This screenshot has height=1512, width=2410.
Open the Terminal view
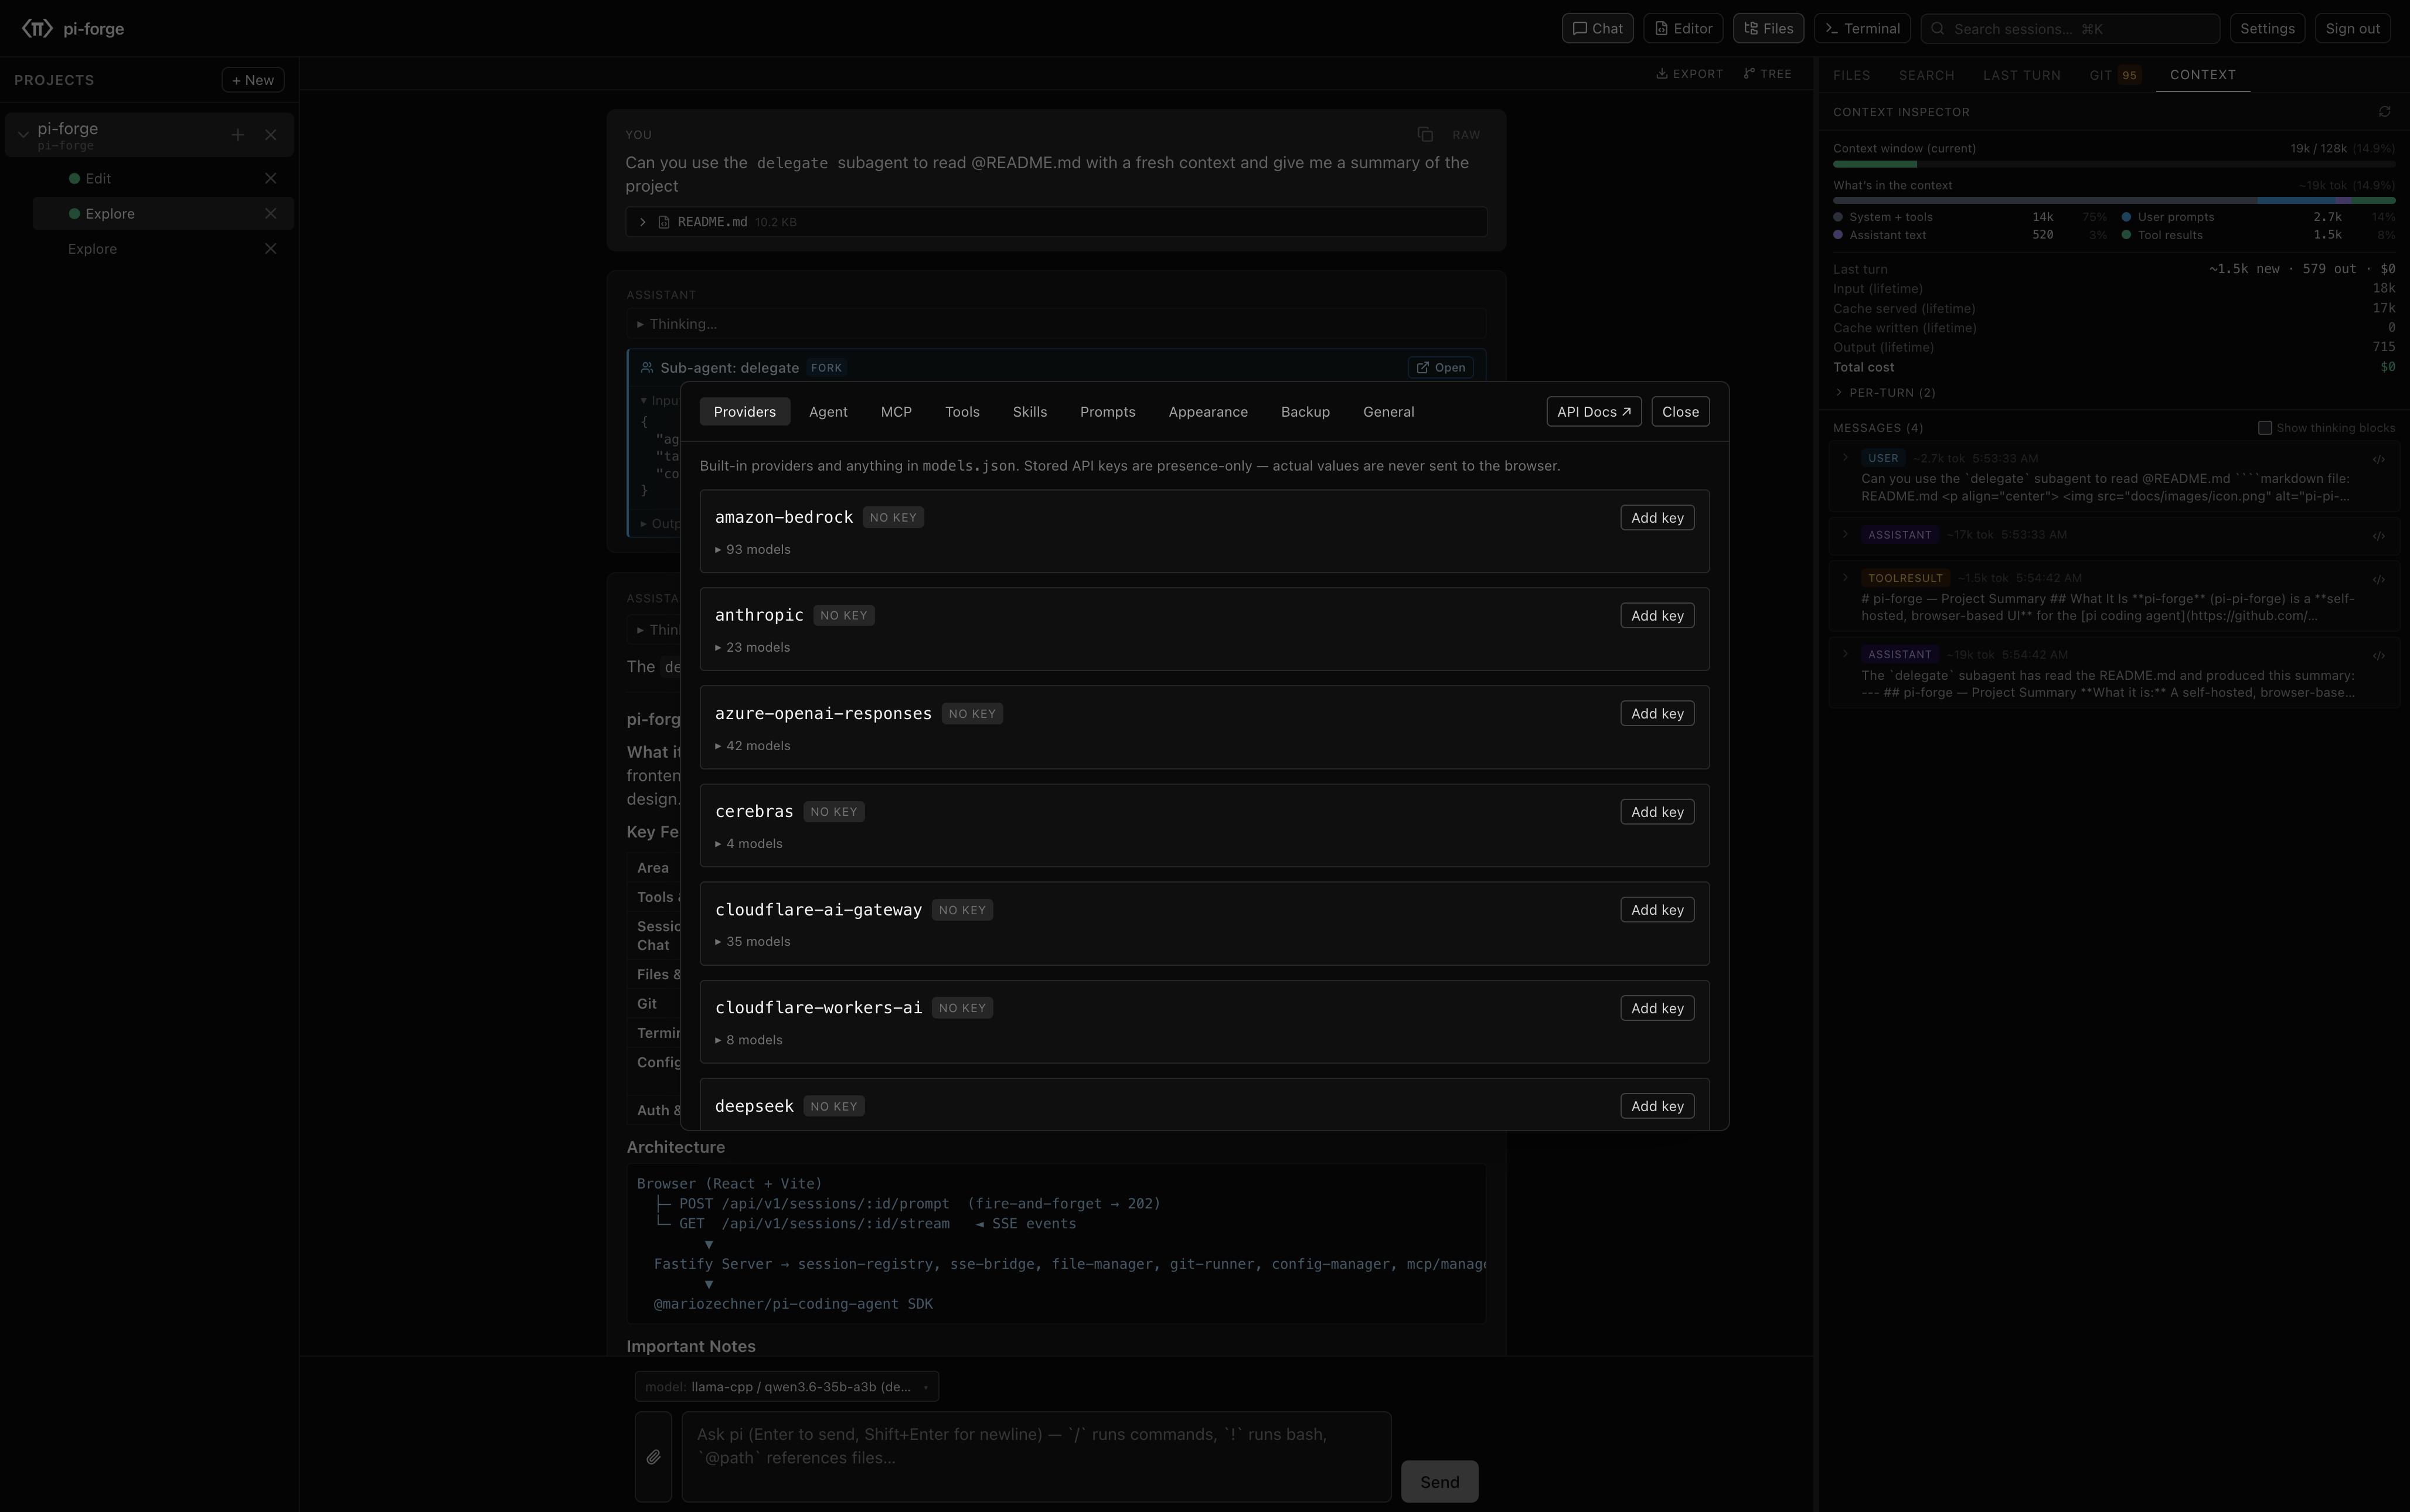[1862, 28]
